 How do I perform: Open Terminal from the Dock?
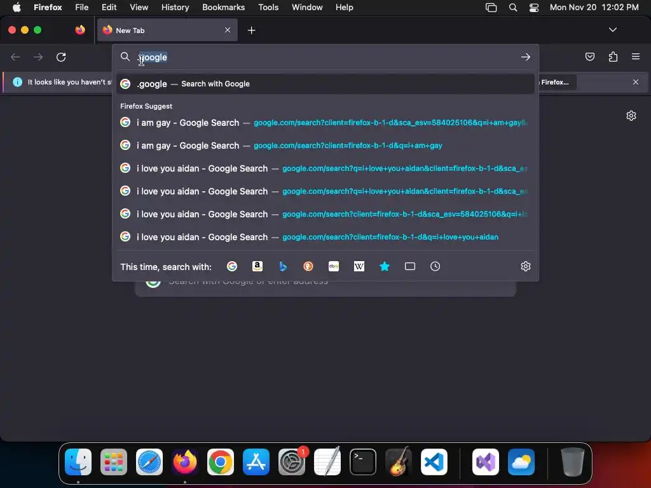363,462
